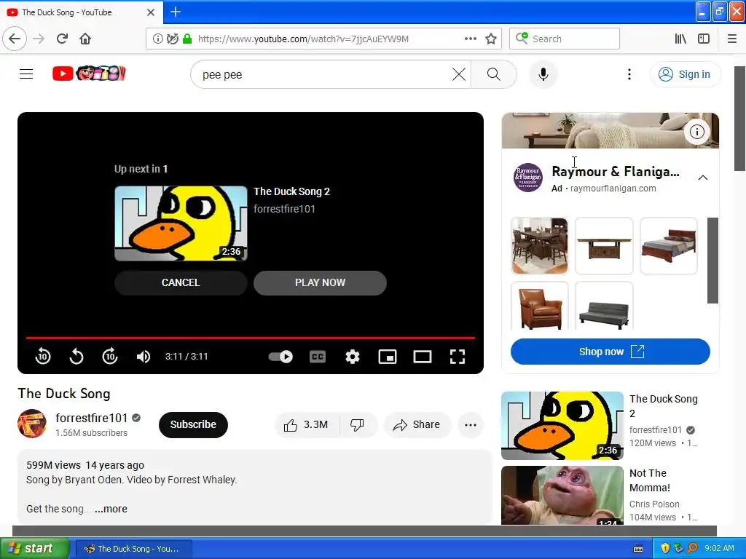Click the ad product list scrollbar

712,260
